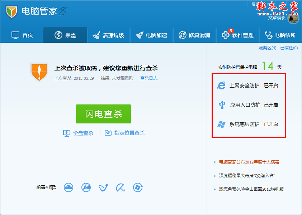Switch to the 杀毒 antivirus tab
The image size is (302, 215).
point(65,35)
